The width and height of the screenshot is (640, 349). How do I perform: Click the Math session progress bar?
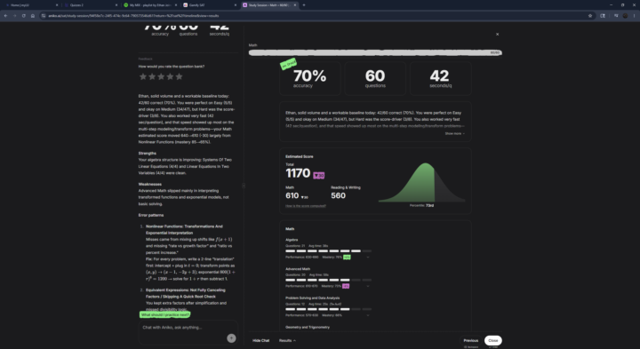(x=375, y=52)
